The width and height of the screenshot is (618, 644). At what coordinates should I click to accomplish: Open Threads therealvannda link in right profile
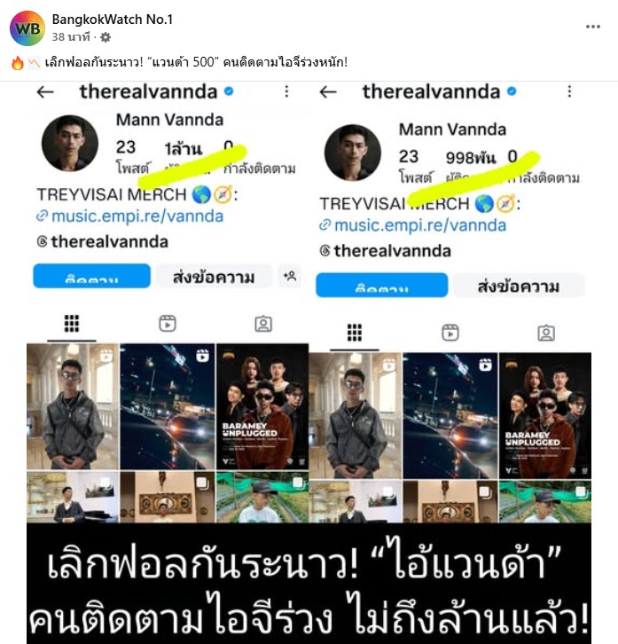pos(392,251)
